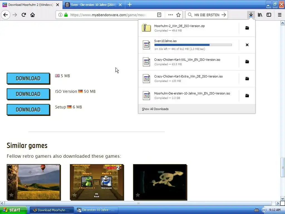Click the 9:12 AM system clock
The width and height of the screenshot is (285, 214).
(275, 210)
